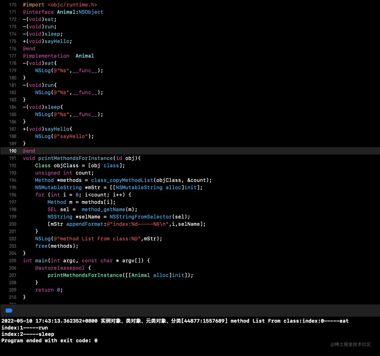Click the 'Animal:NSObject' interface declaration text
Viewport: 380px width, 356px height.
point(80,12)
